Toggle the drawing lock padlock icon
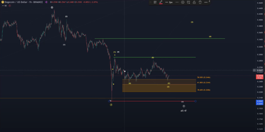The image size is (265, 132). coord(194,2)
